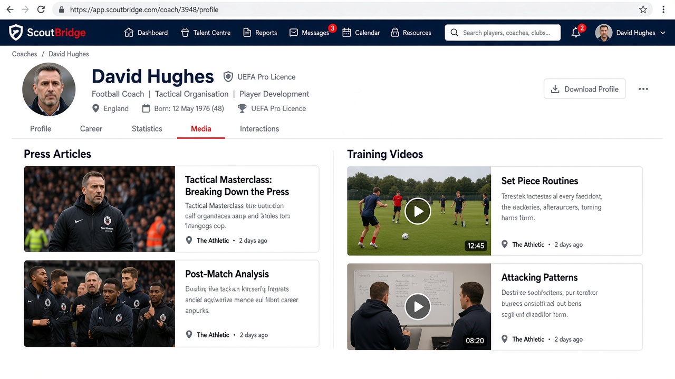The height and width of the screenshot is (379, 675).
Task: Click the search magnifier icon
Action: click(x=454, y=33)
